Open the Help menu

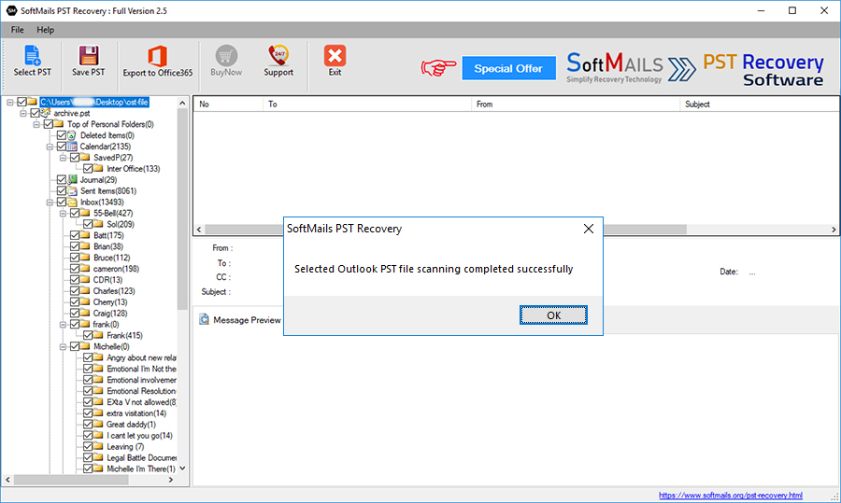click(45, 30)
